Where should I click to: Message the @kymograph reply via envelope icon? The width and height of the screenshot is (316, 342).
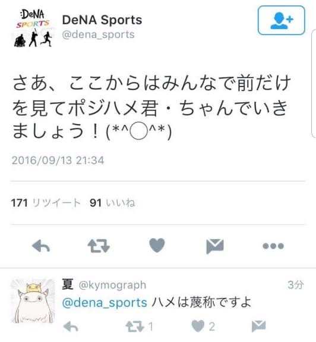click(258, 327)
